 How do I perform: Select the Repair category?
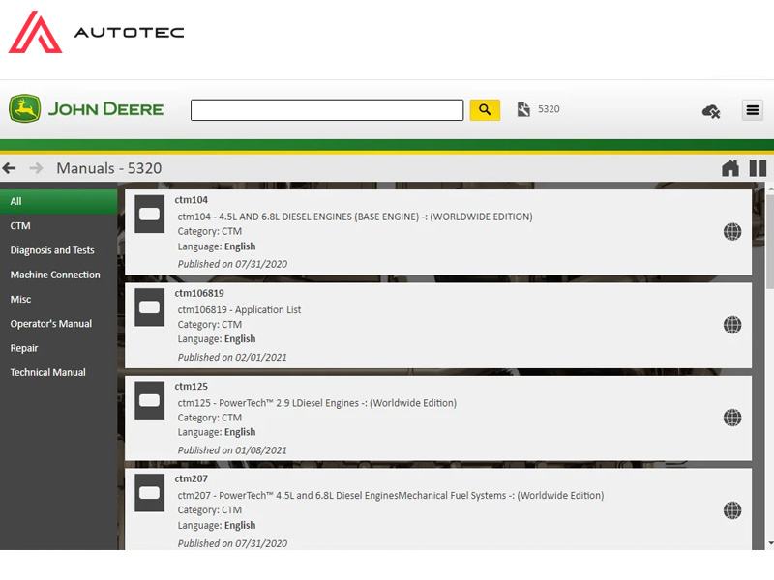point(59,348)
